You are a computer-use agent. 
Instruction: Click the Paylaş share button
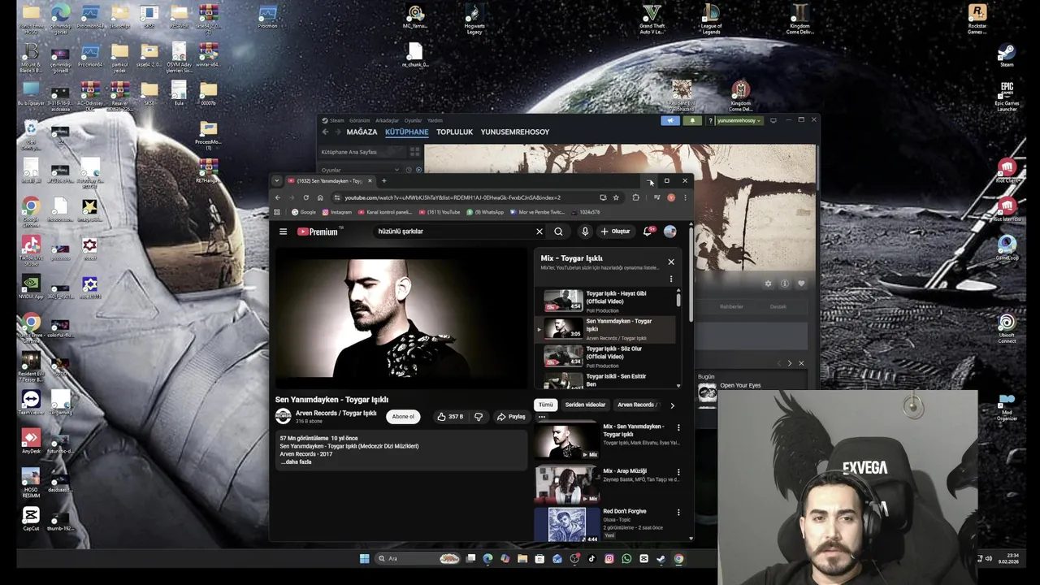511,417
